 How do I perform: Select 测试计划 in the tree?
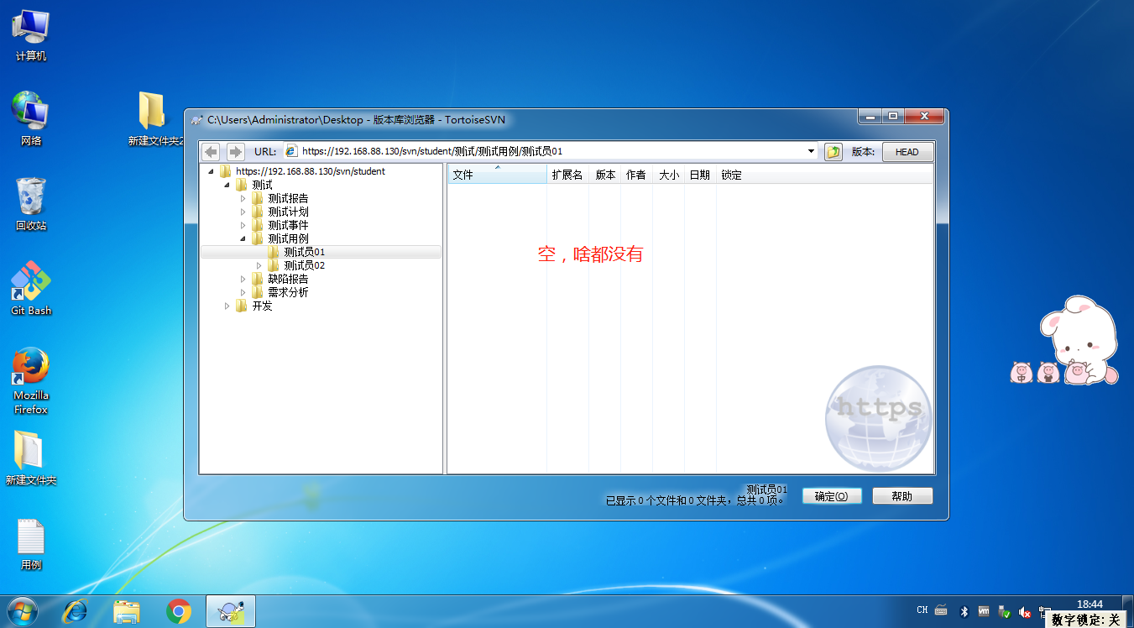click(x=288, y=212)
